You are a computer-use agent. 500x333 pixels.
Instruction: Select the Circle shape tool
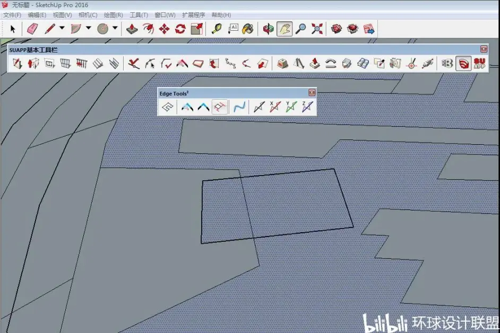(102, 29)
